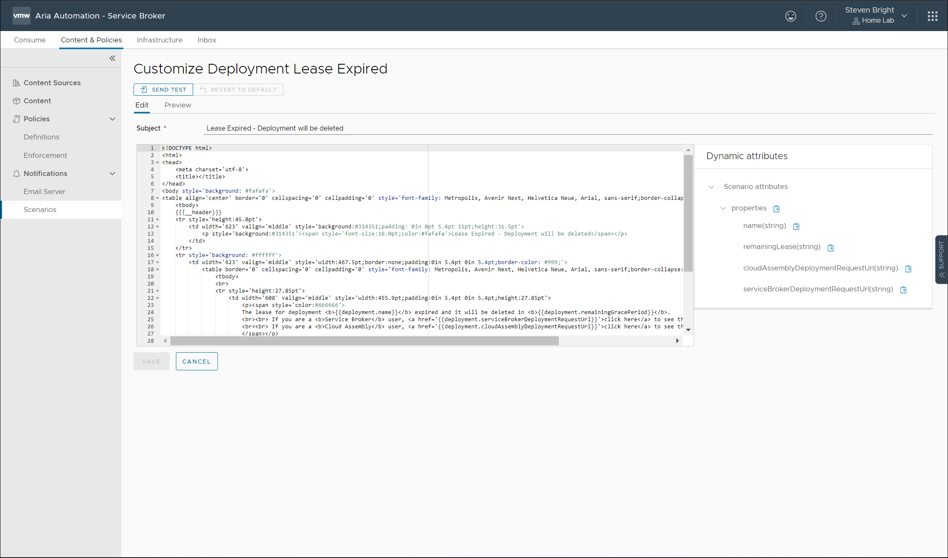
Task: Fold code at line 8 arrow
Action: [157, 198]
